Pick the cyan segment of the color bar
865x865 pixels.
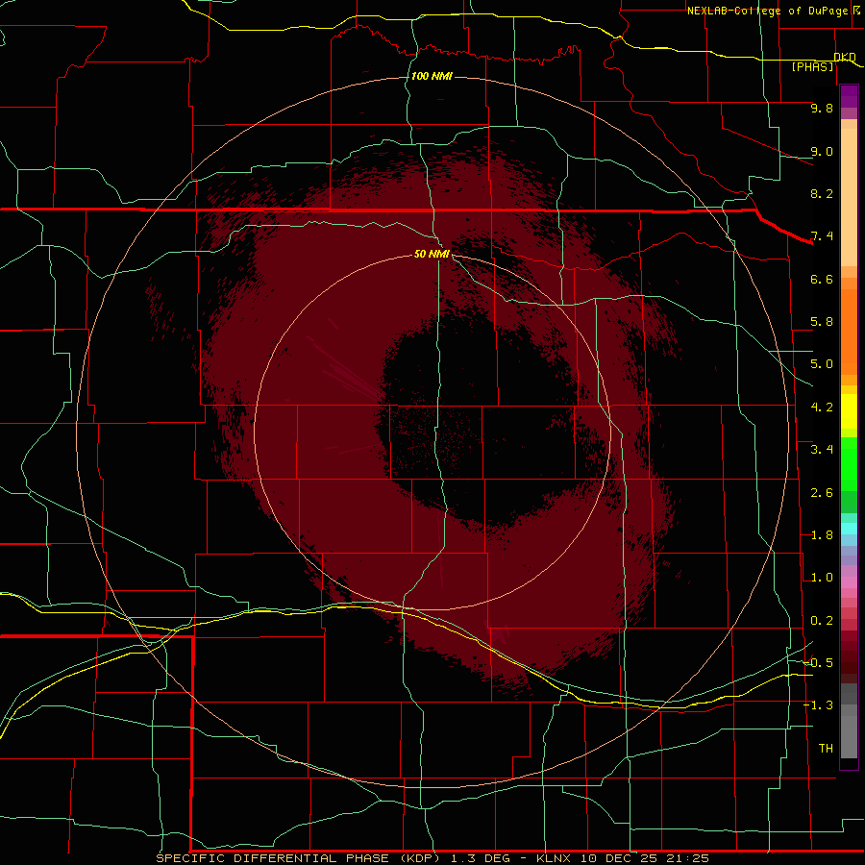click(x=849, y=529)
